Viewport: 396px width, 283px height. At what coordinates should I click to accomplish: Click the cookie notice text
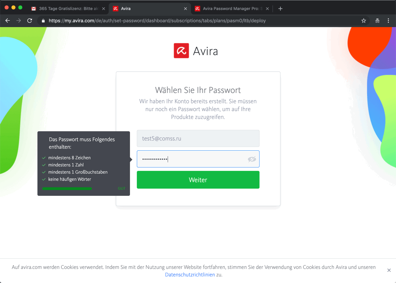coord(194,271)
